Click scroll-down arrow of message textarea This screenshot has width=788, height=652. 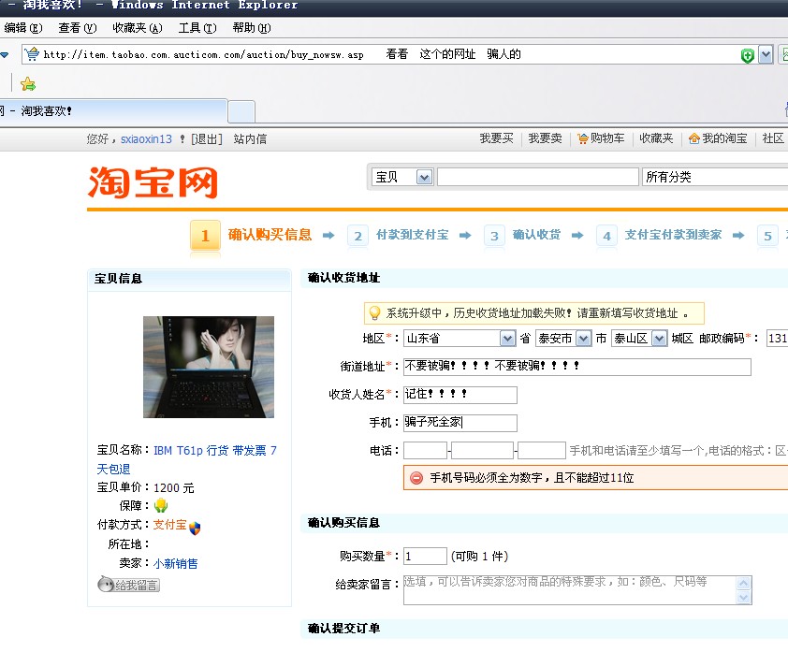point(744,597)
